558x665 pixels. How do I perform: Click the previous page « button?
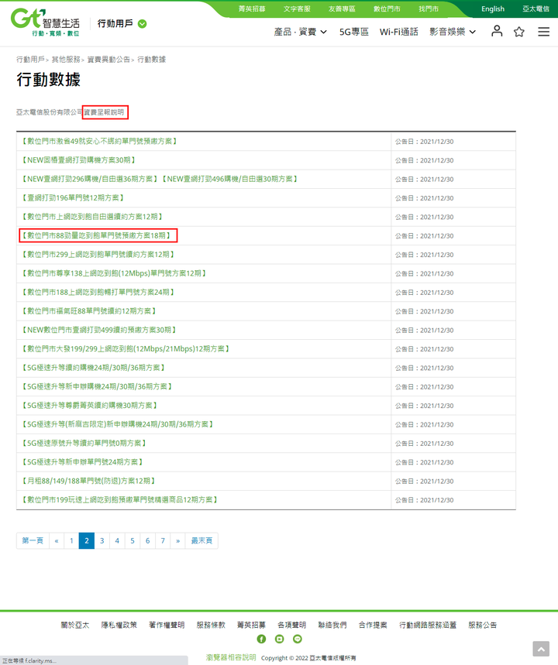57,540
